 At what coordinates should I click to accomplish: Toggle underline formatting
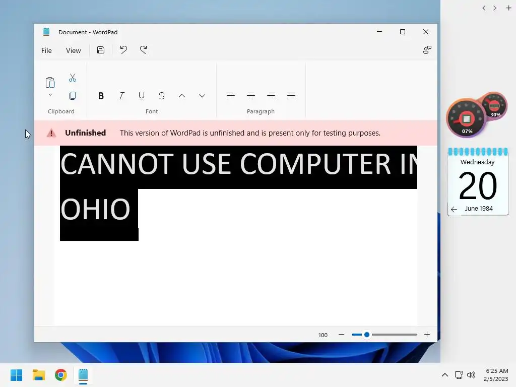[142, 96]
